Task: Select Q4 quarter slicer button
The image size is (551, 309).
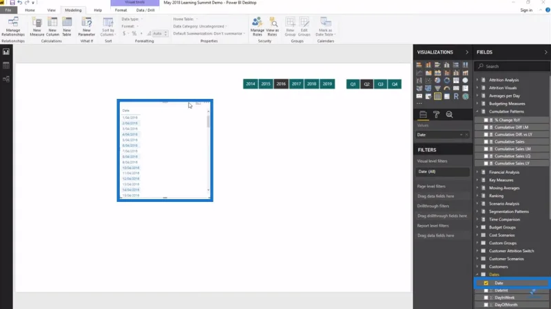Action: (395, 84)
